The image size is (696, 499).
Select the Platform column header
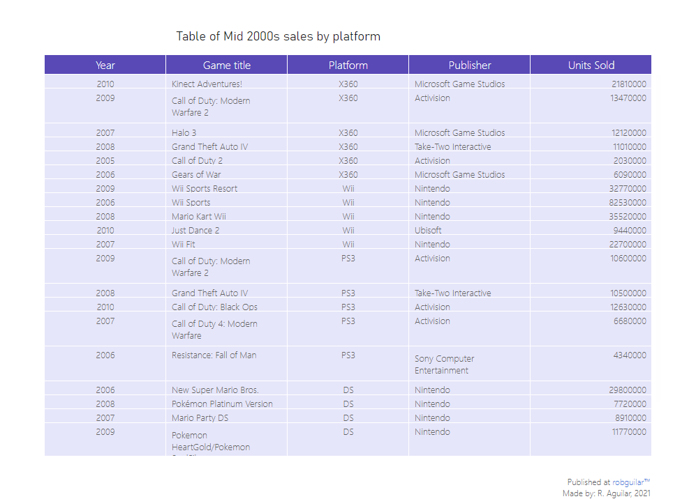(348, 65)
